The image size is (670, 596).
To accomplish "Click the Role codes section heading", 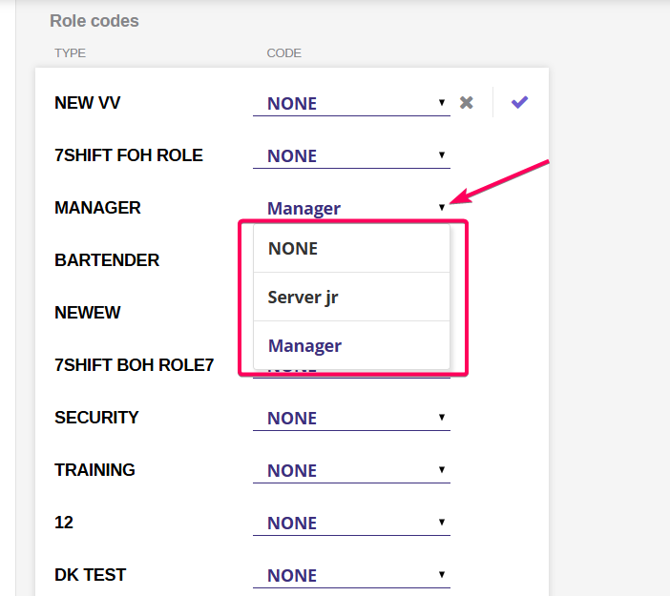I will [94, 20].
